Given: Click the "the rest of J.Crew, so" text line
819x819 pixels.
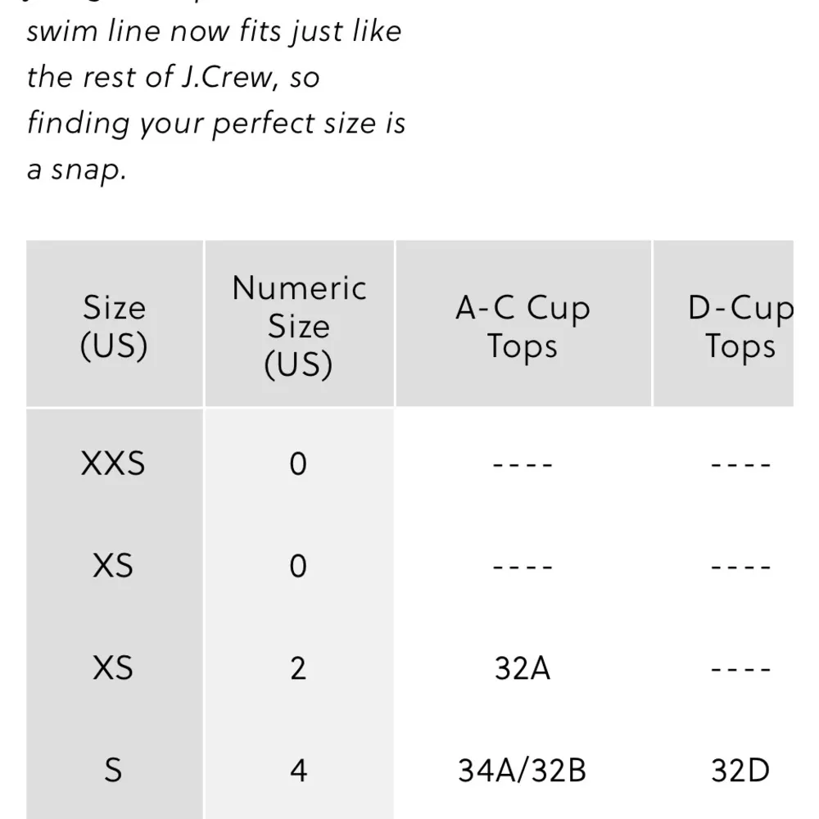Looking at the screenshot, I should [173, 77].
